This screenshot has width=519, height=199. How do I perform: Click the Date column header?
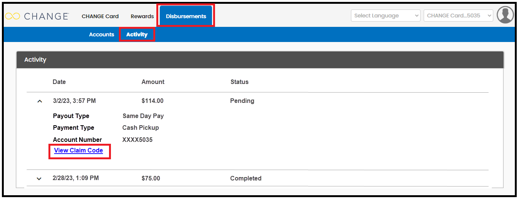(x=59, y=82)
